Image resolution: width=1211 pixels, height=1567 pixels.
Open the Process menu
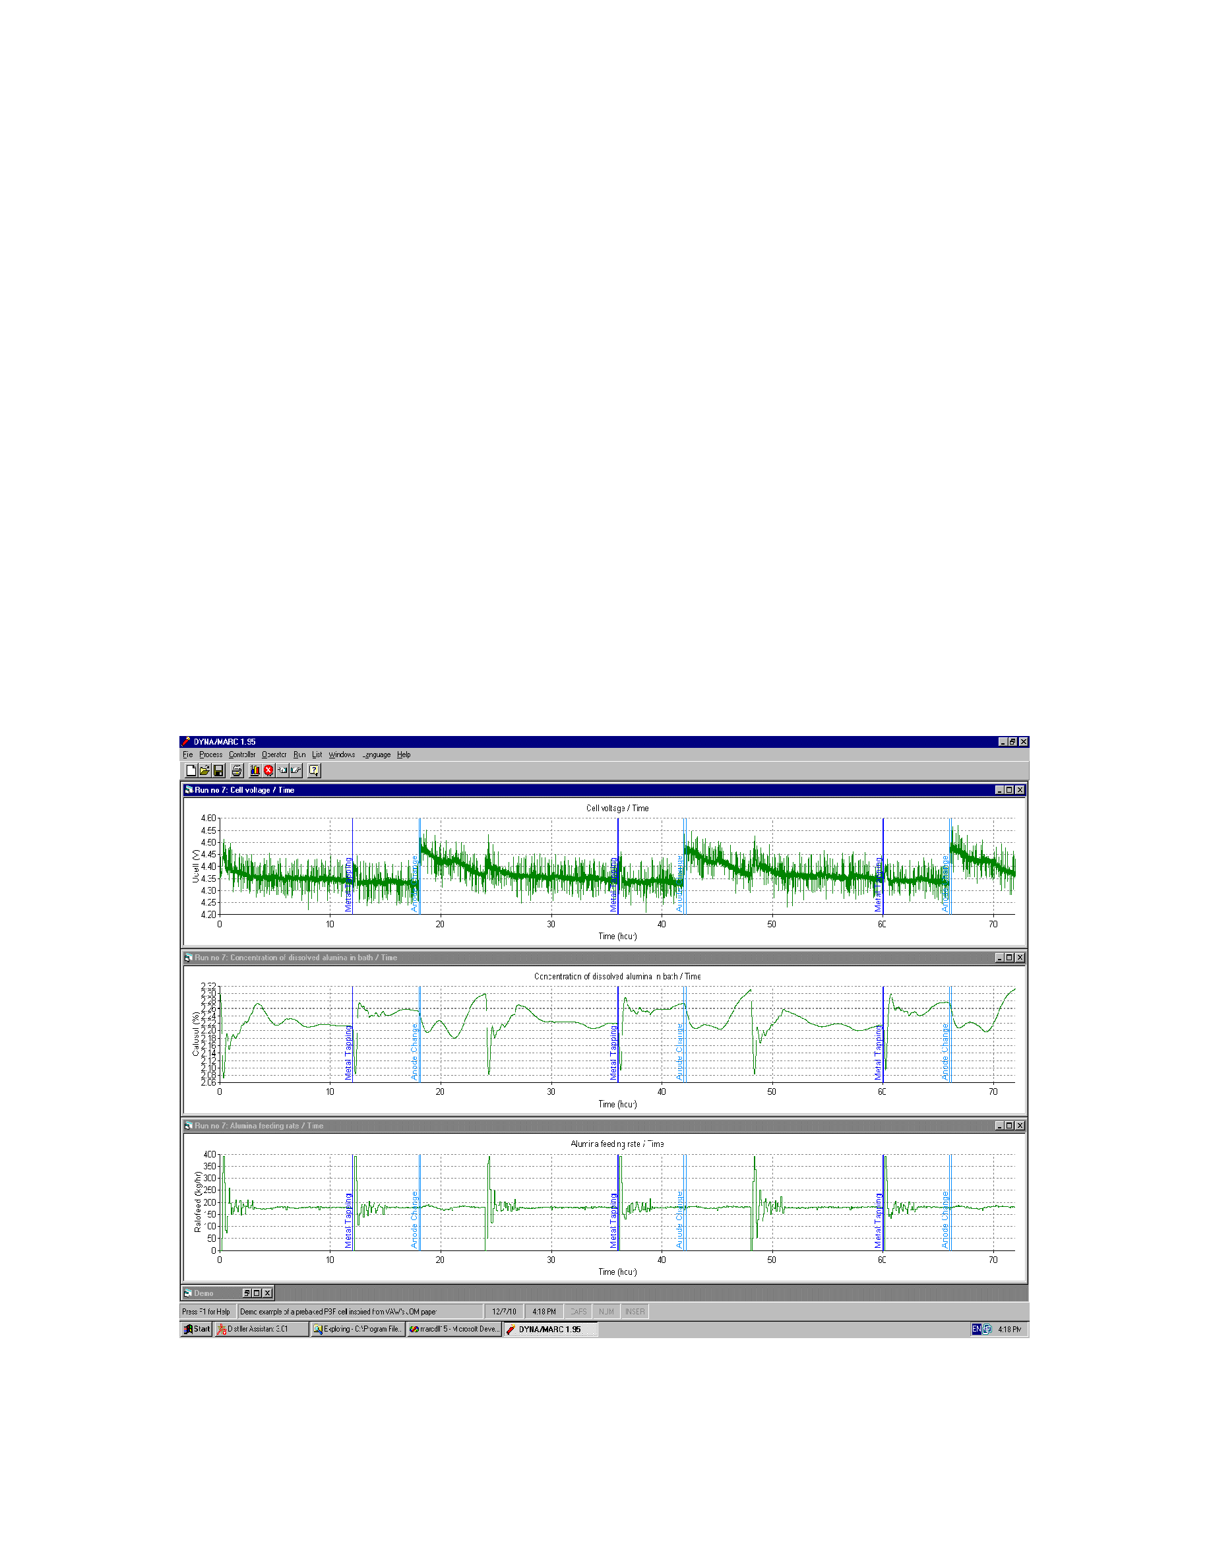coord(211,754)
